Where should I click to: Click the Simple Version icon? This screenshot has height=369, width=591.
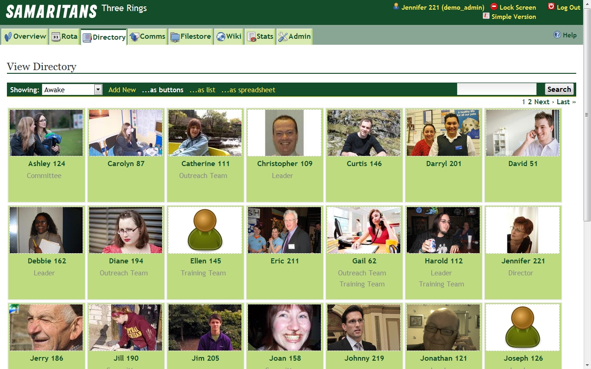tap(486, 16)
